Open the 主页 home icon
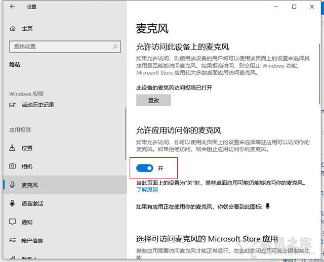Image resolution: width=324 pixels, height=262 pixels. pyautogui.click(x=13, y=28)
